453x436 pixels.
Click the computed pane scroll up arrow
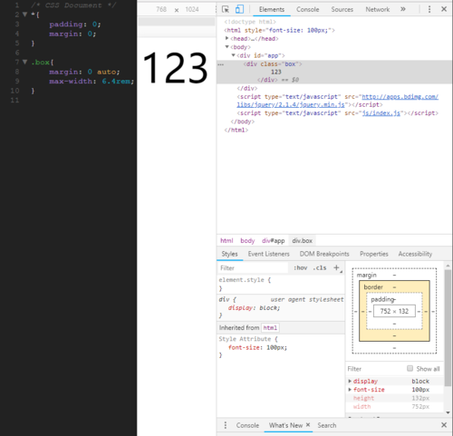448,266
